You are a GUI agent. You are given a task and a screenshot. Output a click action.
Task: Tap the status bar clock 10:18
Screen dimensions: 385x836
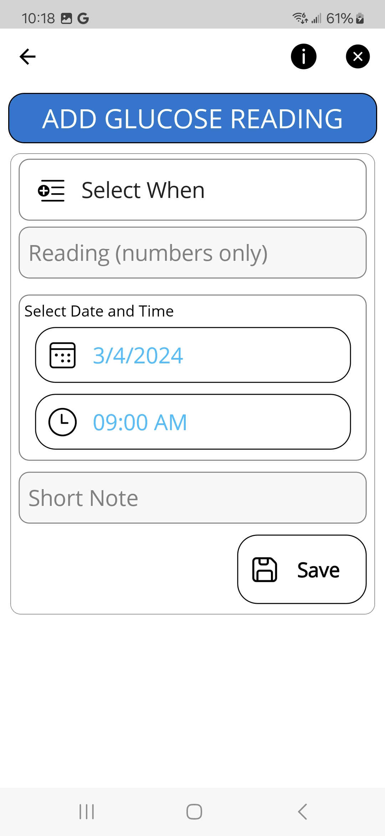click(x=38, y=18)
